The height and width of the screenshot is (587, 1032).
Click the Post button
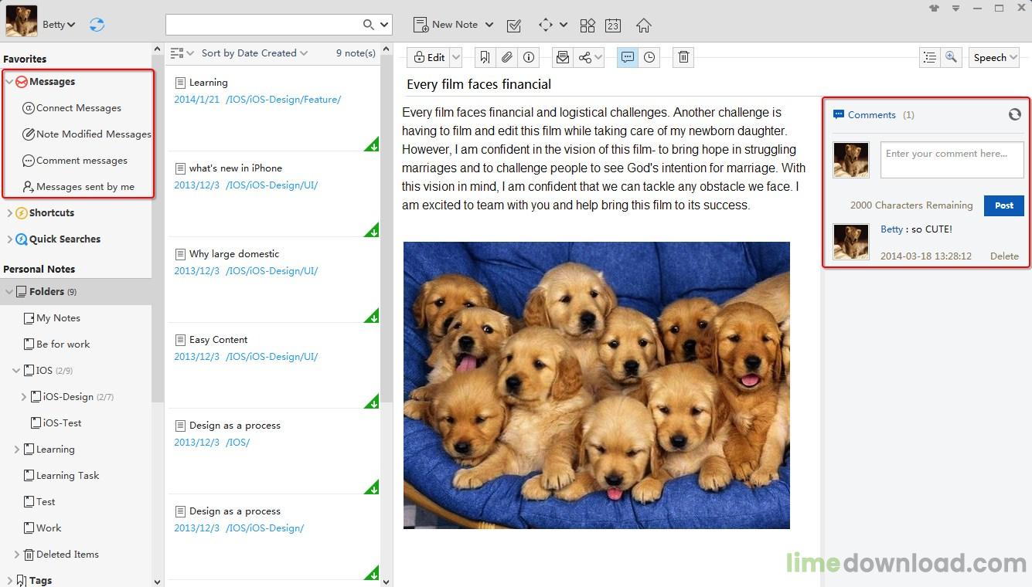point(1004,205)
